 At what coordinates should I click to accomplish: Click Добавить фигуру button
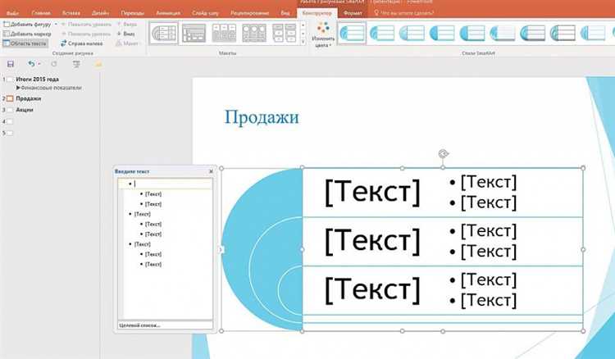[27, 25]
